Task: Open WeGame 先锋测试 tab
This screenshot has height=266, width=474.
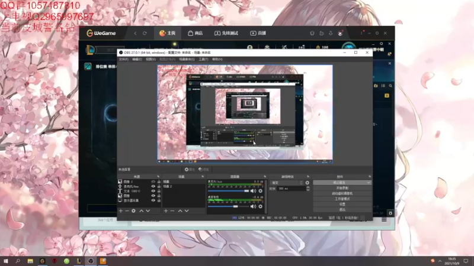Action: (x=226, y=33)
